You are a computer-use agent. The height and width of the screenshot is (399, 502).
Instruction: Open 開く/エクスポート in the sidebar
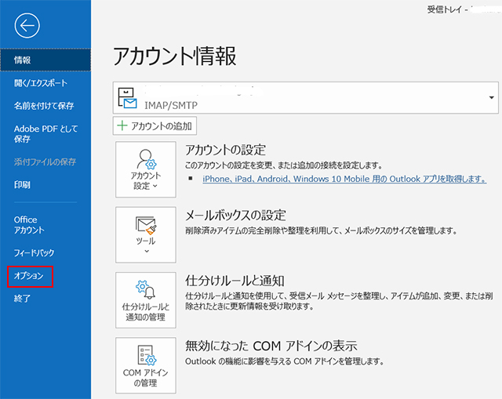point(41,83)
